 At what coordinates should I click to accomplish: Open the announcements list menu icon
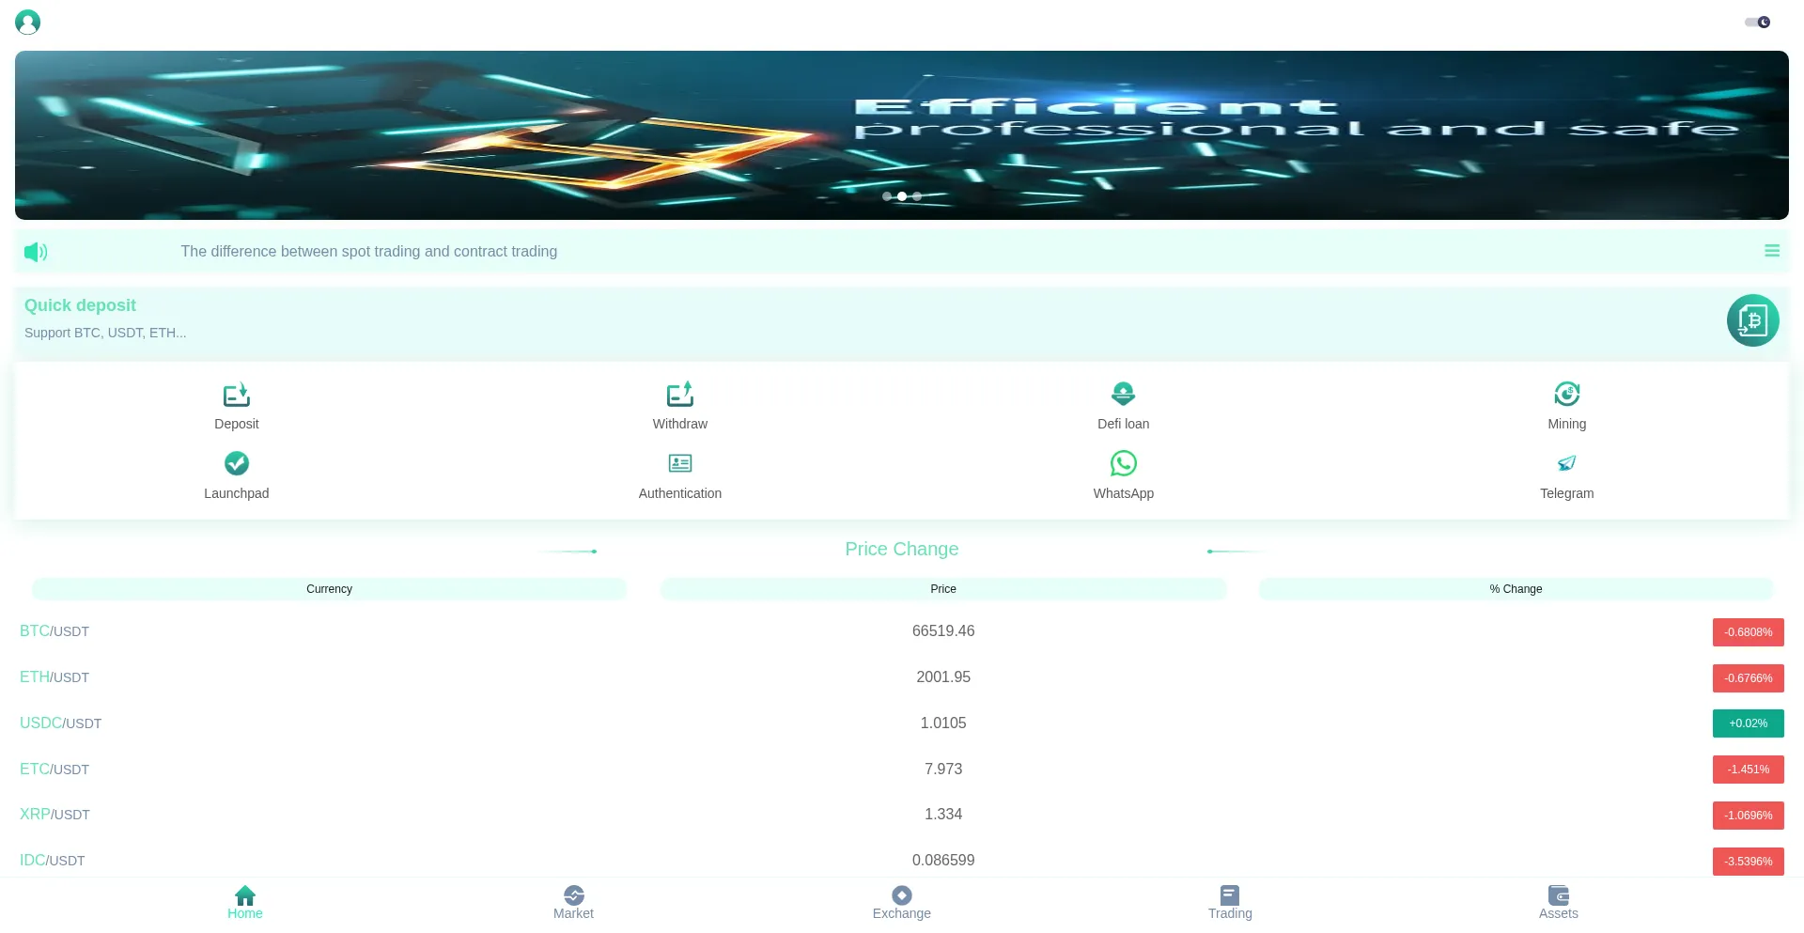point(1772,251)
